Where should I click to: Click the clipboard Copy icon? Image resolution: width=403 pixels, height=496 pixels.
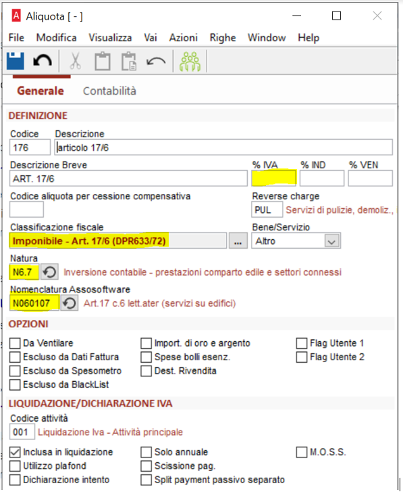(x=103, y=61)
